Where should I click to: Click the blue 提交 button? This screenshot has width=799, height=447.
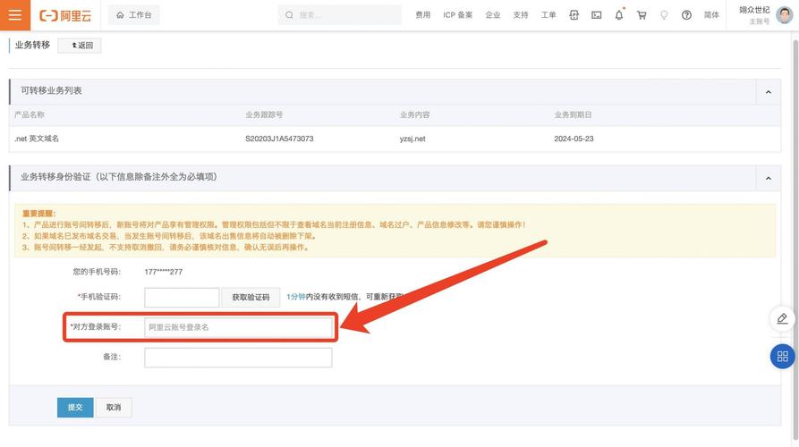point(75,407)
